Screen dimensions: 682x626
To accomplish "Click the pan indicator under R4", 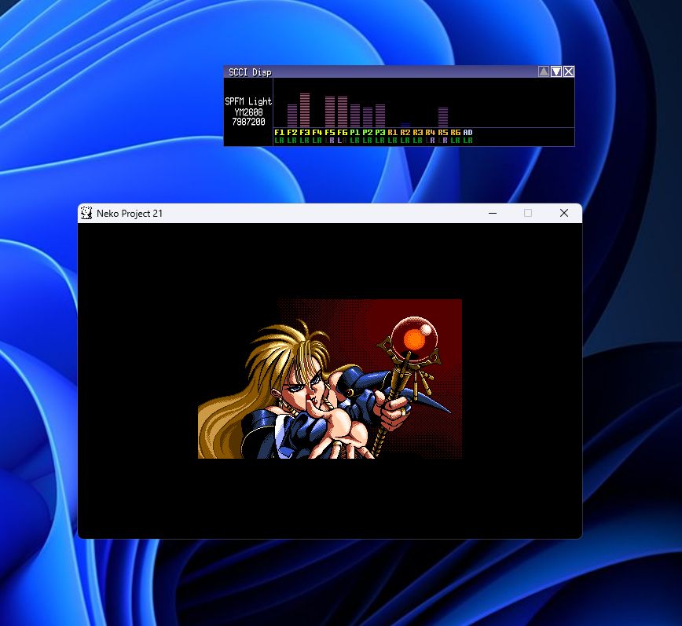I will click(x=430, y=141).
